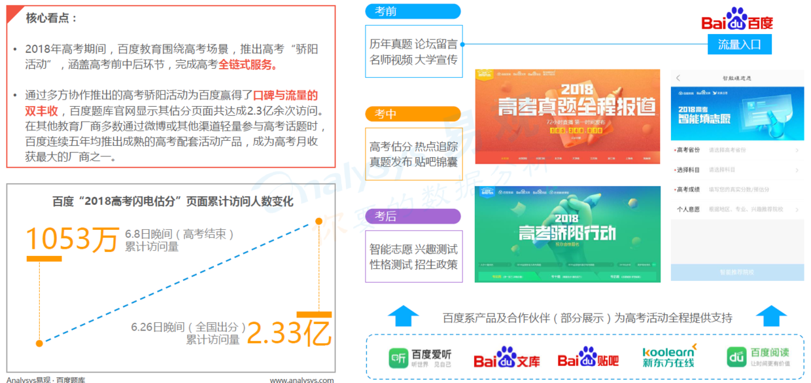The height and width of the screenshot is (383, 811).
Task: Click the red 全链式服务 text
Action: pyautogui.click(x=249, y=65)
